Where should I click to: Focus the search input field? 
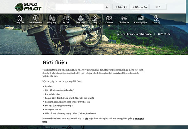[80, 7]
